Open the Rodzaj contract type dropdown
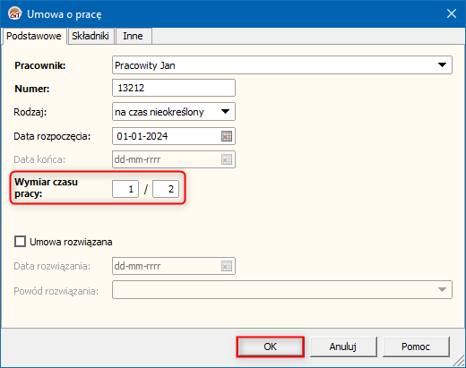The width and height of the screenshot is (466, 368). (225, 112)
